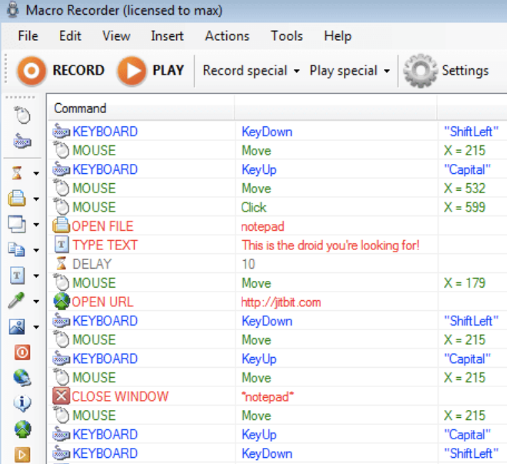
Task: Select the TYPE TEXT command row
Action: pyautogui.click(x=278, y=245)
